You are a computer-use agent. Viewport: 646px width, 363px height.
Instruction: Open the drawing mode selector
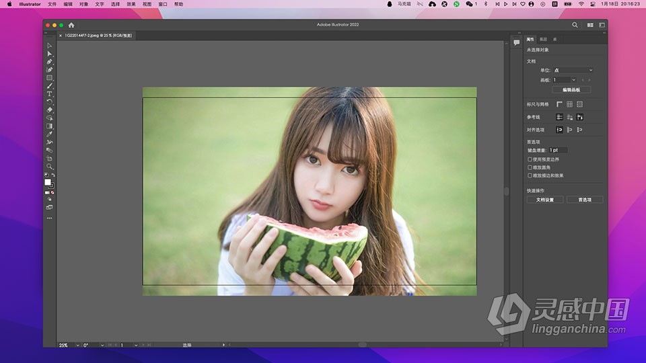[49, 199]
